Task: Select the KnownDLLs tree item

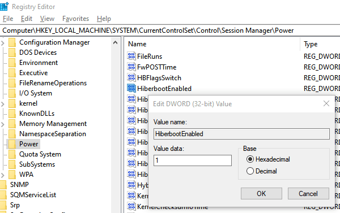Action: pyautogui.click(x=37, y=114)
